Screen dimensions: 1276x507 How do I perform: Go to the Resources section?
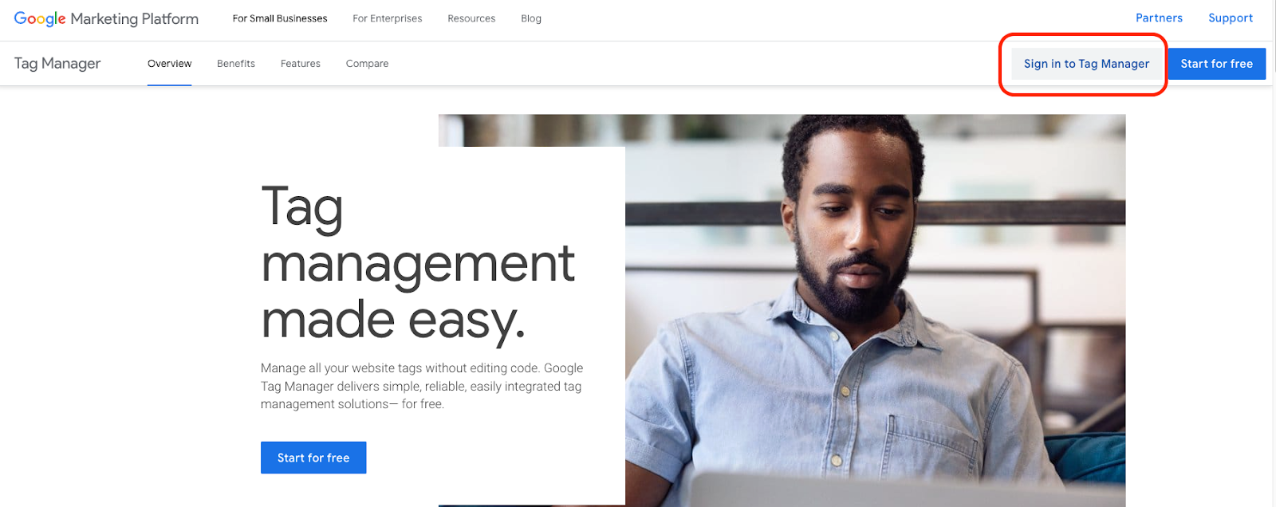coord(471,18)
